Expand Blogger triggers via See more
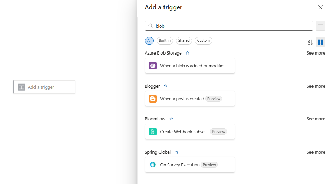This screenshot has width=327, height=184. click(316, 86)
